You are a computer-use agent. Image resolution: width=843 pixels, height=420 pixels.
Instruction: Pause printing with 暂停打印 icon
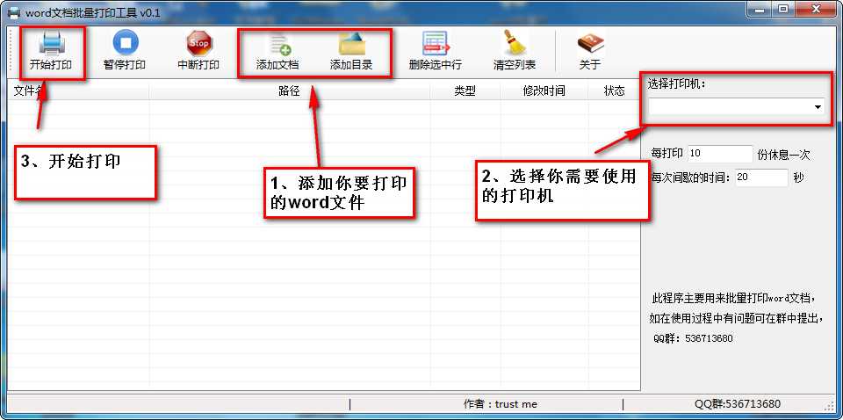click(125, 52)
